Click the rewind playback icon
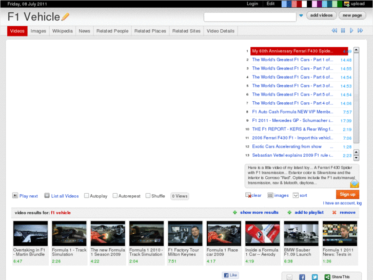This screenshot has height=280, width=373. pos(334,30)
